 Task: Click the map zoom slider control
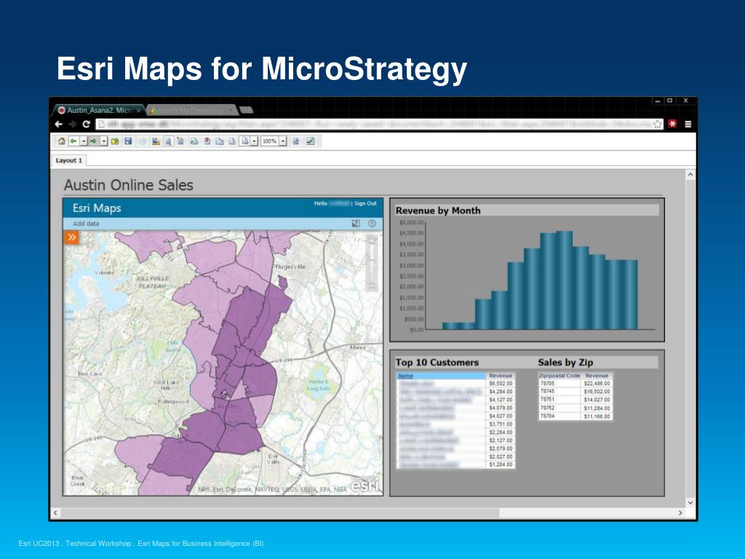372,264
